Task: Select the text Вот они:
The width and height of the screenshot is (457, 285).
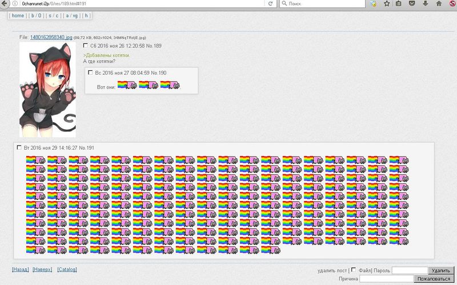Action: (106, 87)
